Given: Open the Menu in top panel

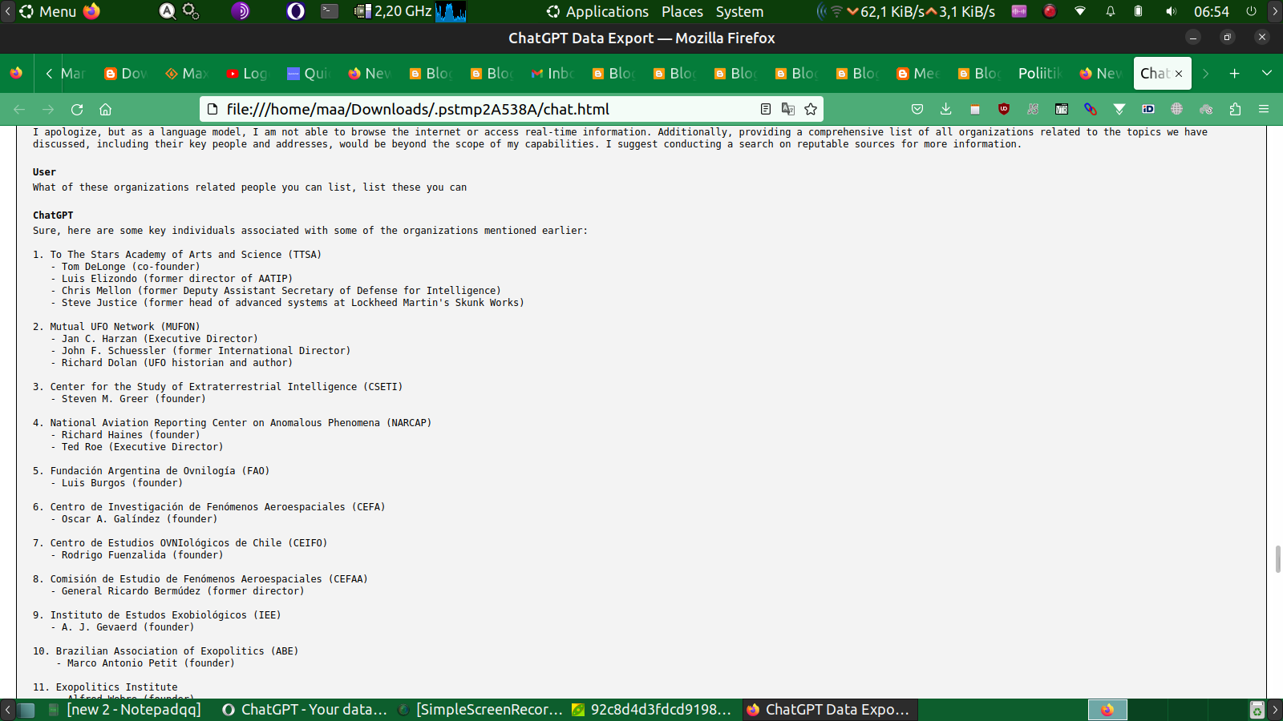Looking at the screenshot, I should (48, 11).
